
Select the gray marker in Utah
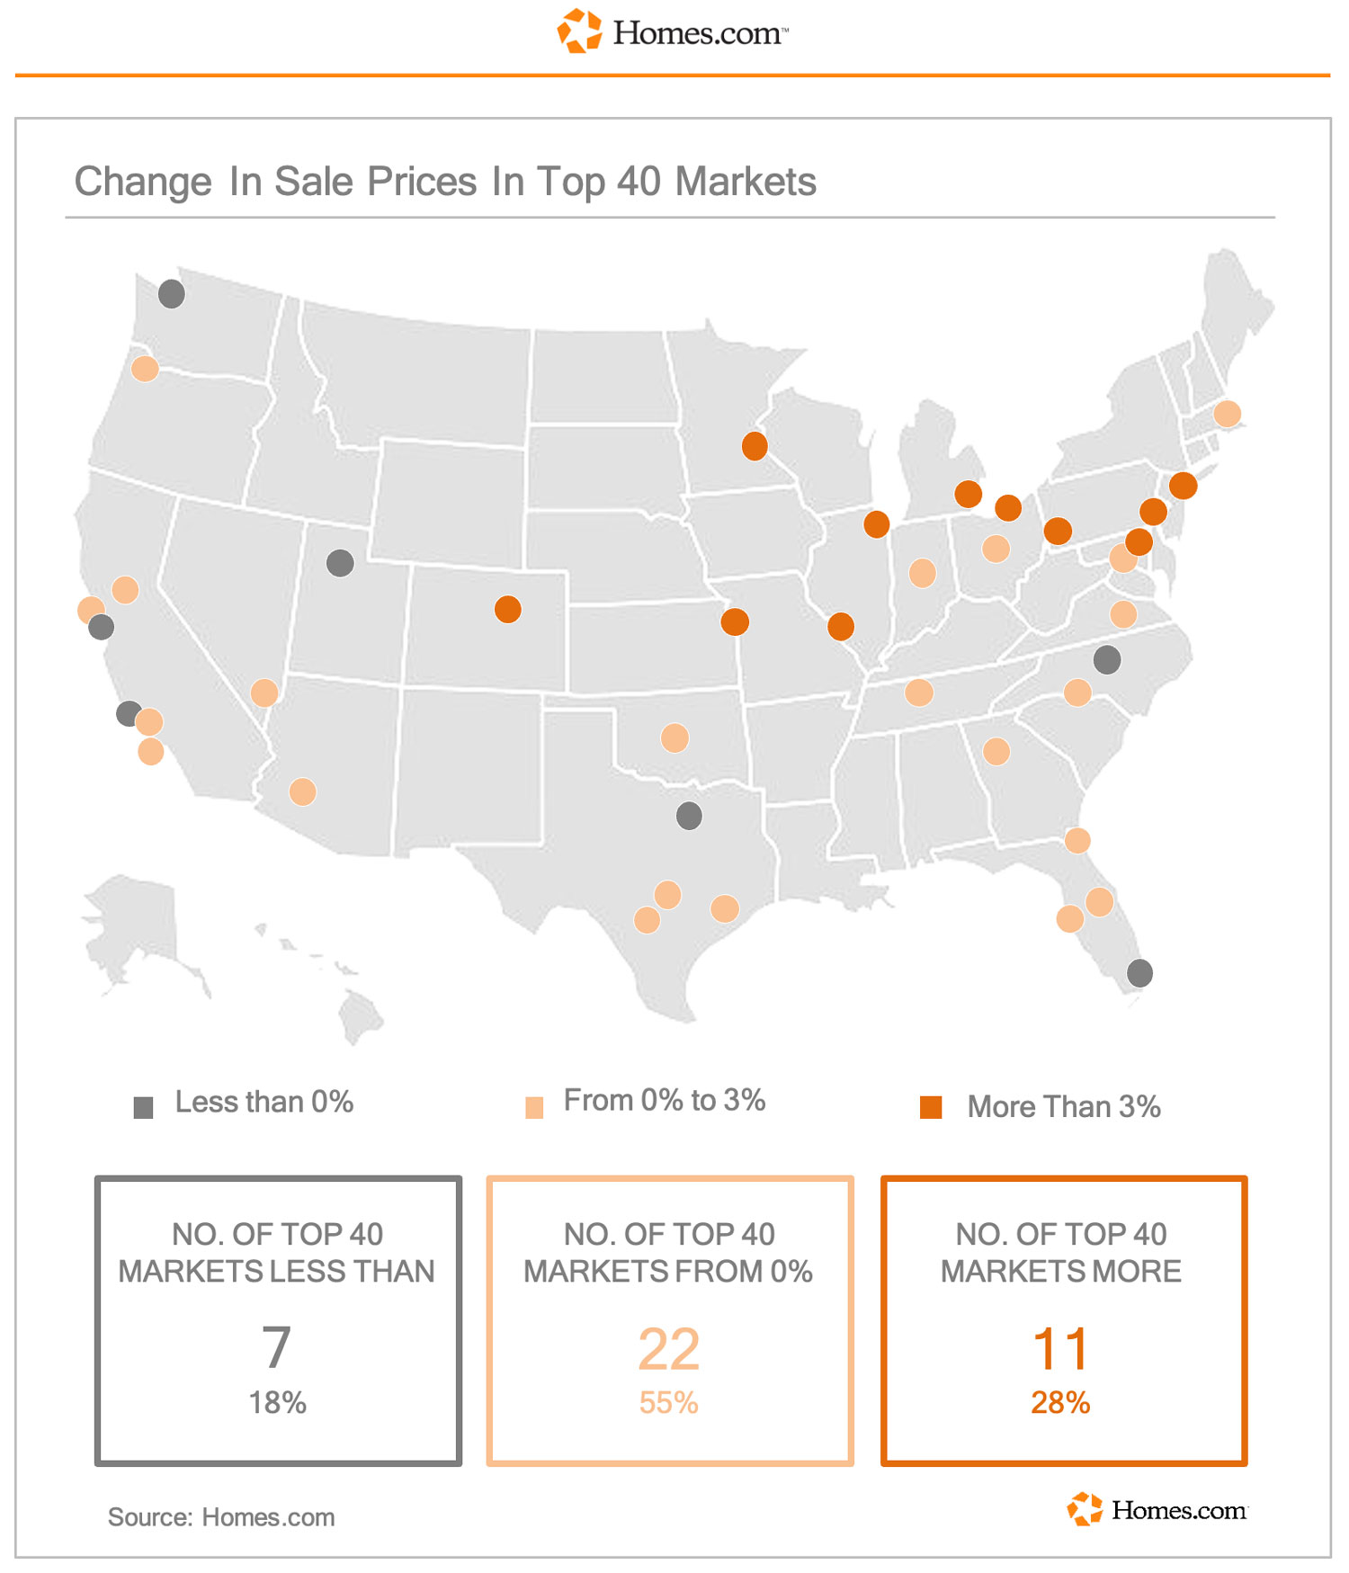(340, 563)
